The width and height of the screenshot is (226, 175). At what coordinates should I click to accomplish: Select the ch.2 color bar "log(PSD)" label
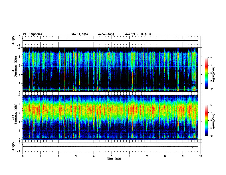[214, 122]
